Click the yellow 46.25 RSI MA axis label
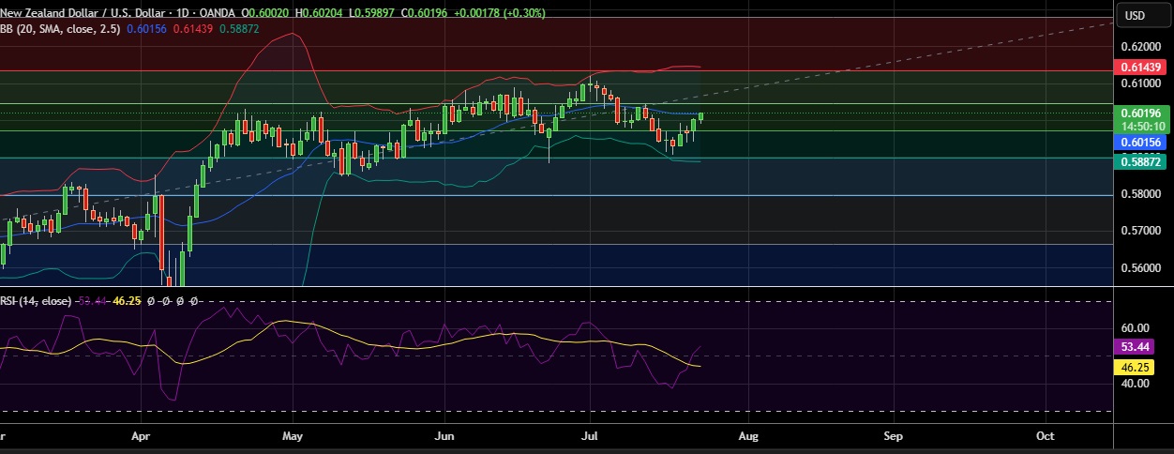 1136,368
